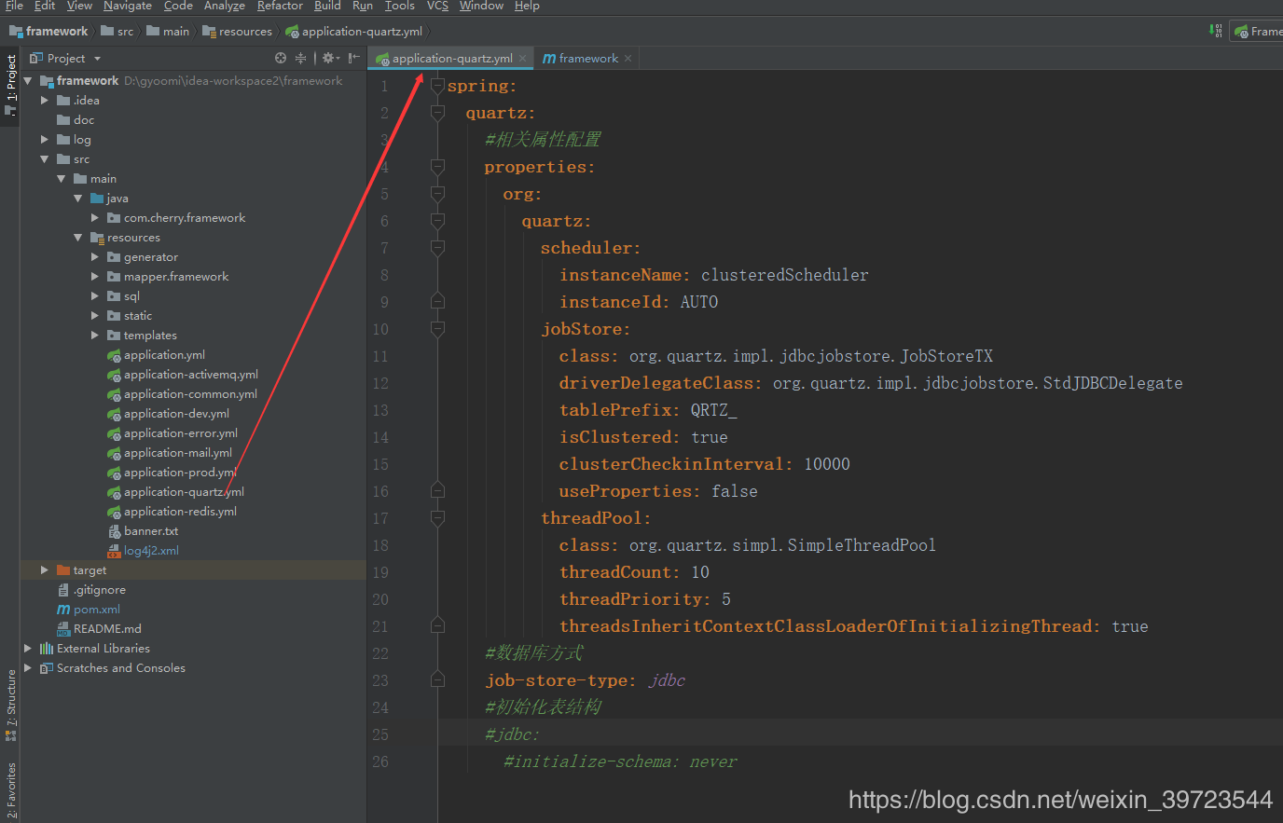Select log4j2.xml file in tree
The image size is (1283, 823).
click(143, 551)
